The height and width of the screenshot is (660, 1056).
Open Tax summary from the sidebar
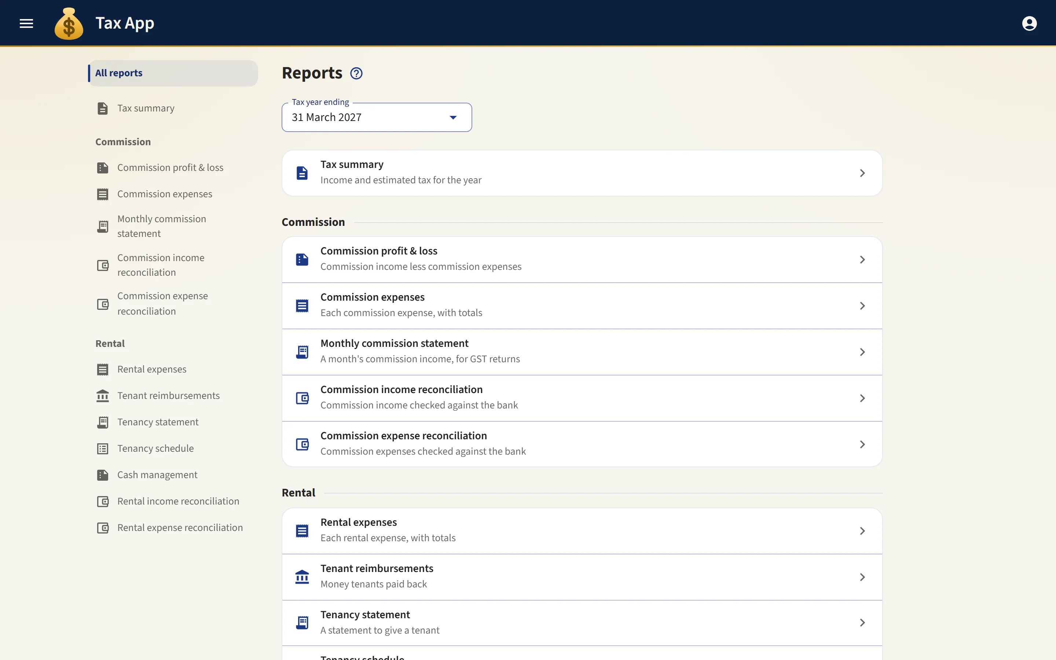[x=173, y=108]
